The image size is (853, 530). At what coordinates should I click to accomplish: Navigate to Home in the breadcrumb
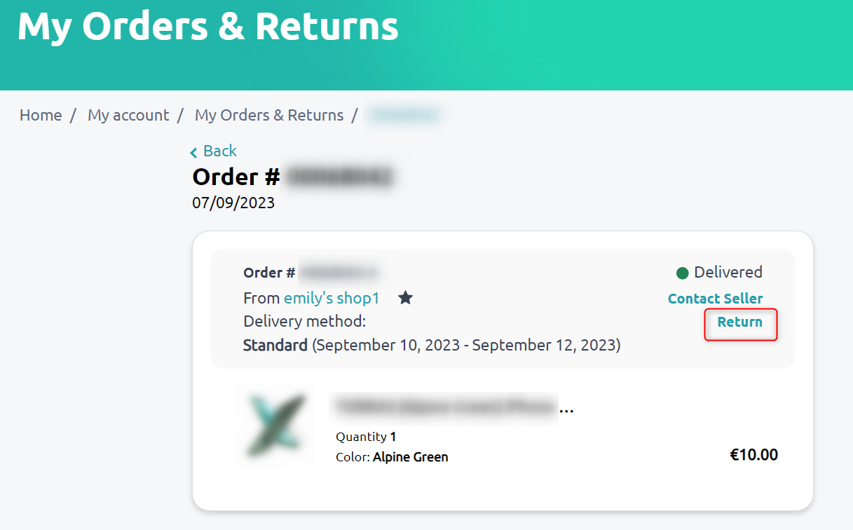[x=41, y=115]
